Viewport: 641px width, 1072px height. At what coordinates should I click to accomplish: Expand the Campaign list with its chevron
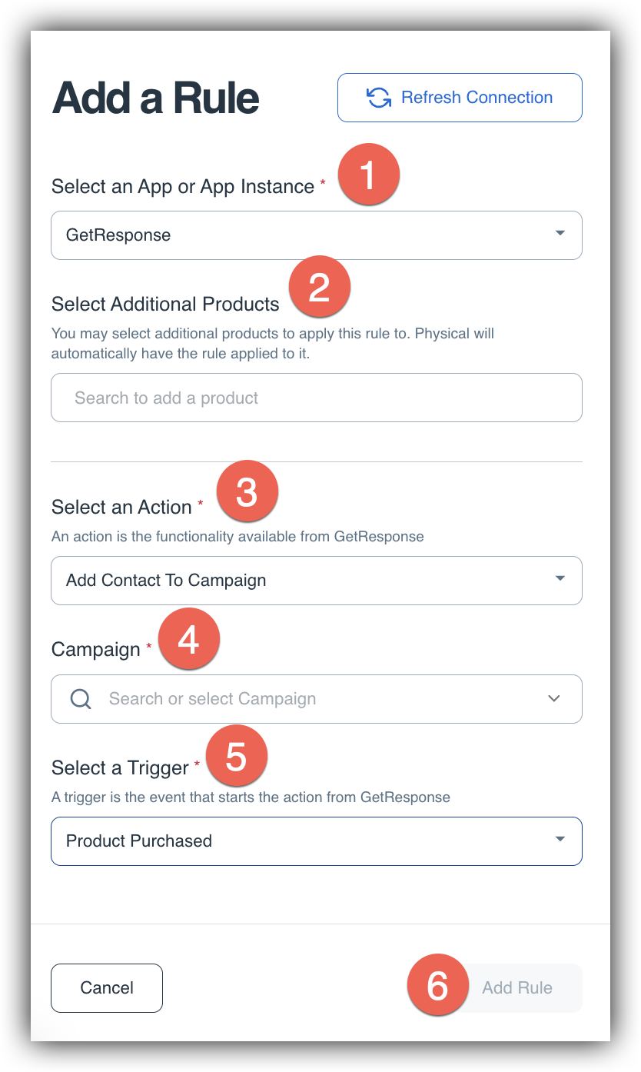tap(553, 699)
